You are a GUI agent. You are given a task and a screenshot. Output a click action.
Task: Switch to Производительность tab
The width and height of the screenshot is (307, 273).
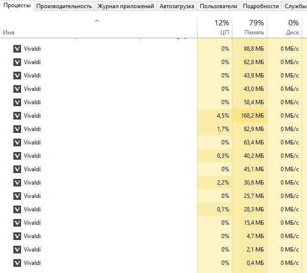(x=64, y=6)
